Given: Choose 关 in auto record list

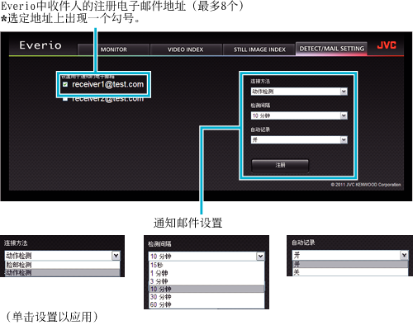Looking at the screenshot, I should coord(350,272).
